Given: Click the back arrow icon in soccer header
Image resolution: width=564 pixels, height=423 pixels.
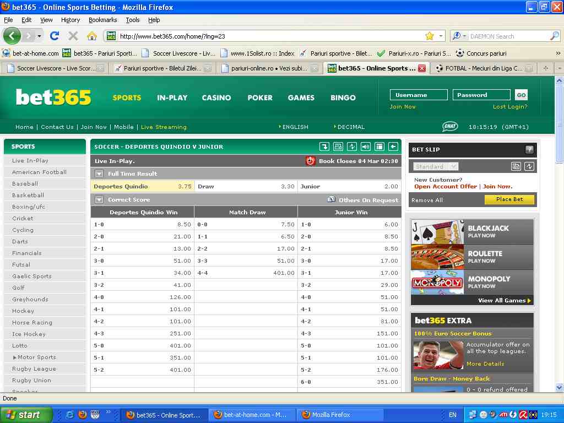Looking at the screenshot, I should (393, 147).
